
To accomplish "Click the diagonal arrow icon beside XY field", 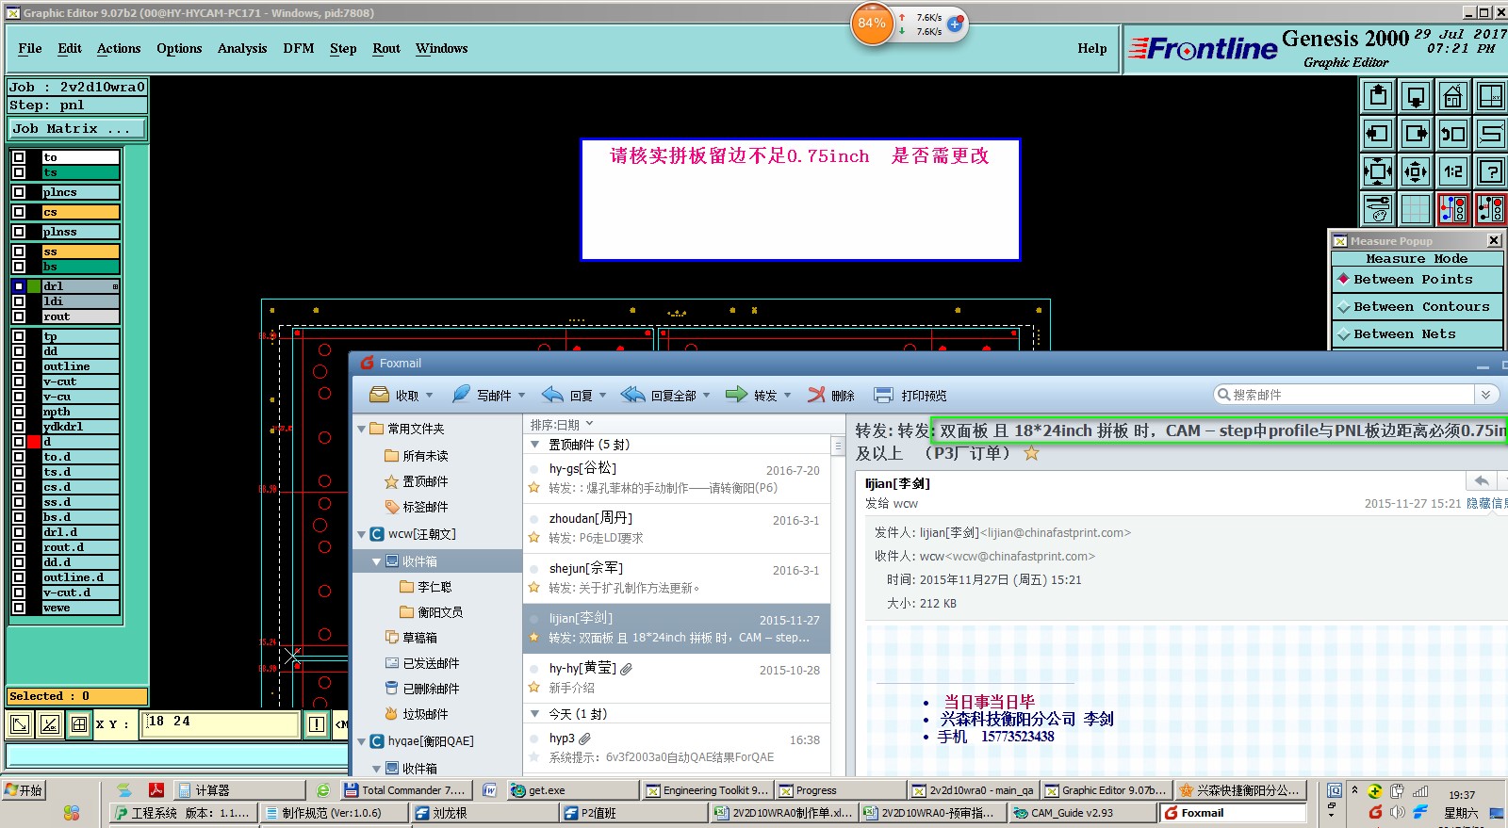I will pos(20,724).
